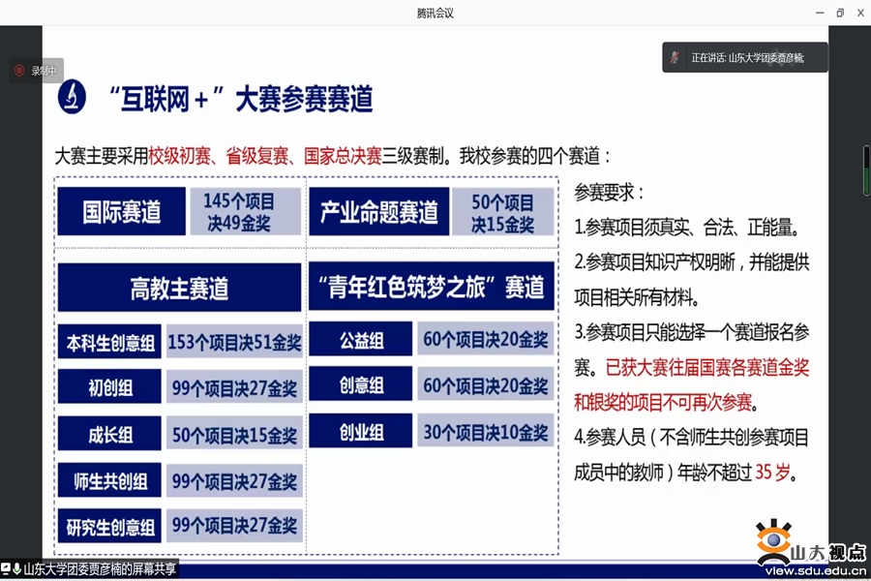This screenshot has height=581, width=871.
Task: Click the screen icon in bottom-left share label
Action: [x=6, y=569]
